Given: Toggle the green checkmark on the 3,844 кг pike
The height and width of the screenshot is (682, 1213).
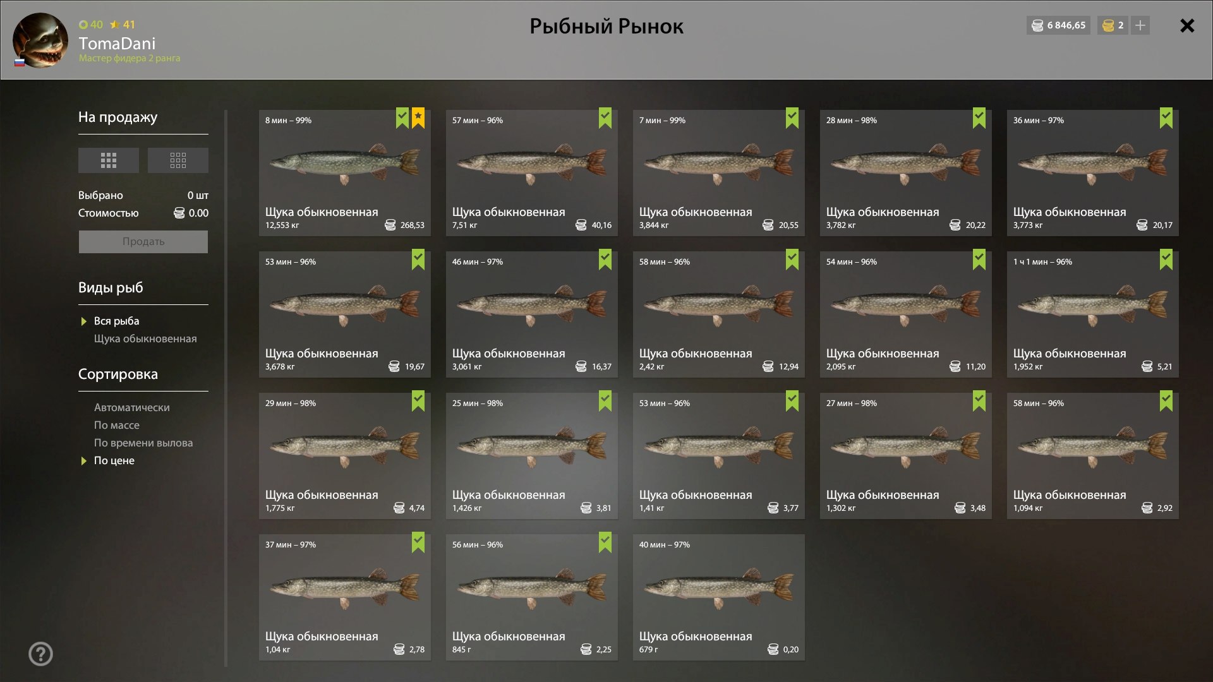Looking at the screenshot, I should click(x=792, y=117).
